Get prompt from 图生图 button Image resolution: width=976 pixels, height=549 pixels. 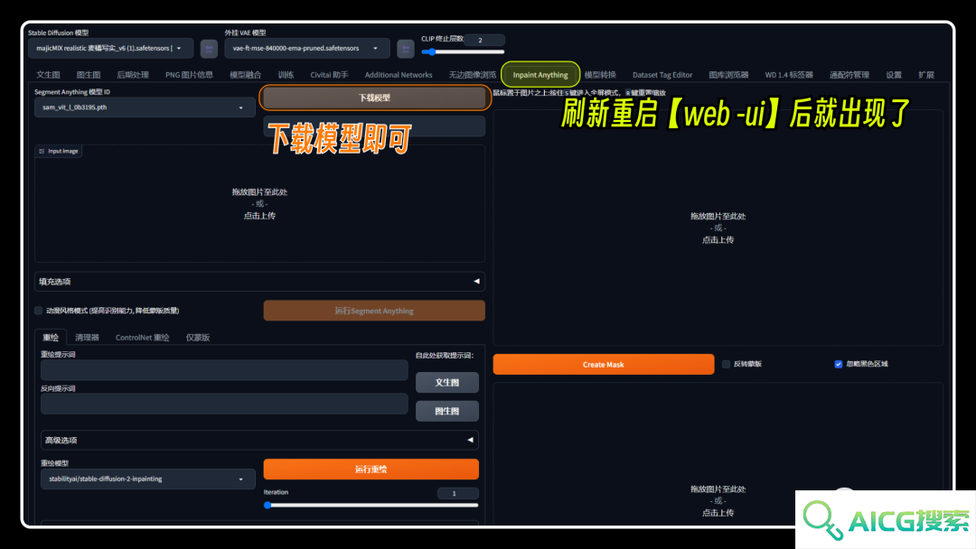click(447, 411)
